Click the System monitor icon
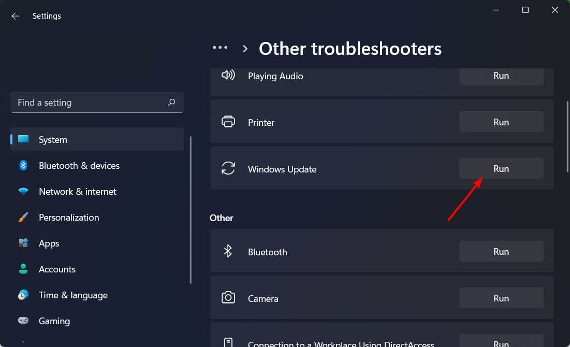This screenshot has height=347, width=570. tap(23, 139)
